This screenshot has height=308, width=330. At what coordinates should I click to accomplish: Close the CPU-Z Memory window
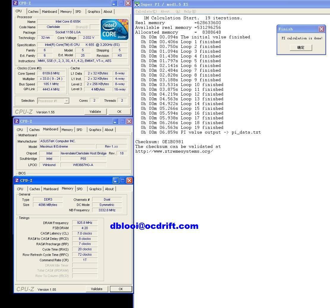[x=129, y=181]
